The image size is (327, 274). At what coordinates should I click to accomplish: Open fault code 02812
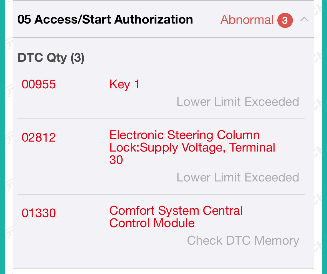tap(39, 137)
